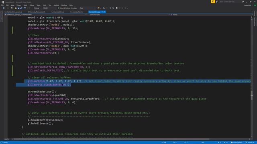The width and height of the screenshot is (257, 144).
Task: Open the Analyze menu
Action: (56, 5)
